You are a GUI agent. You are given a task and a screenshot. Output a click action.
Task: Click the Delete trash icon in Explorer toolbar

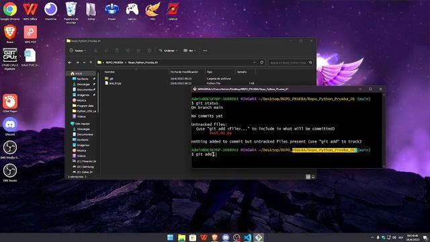point(149,50)
